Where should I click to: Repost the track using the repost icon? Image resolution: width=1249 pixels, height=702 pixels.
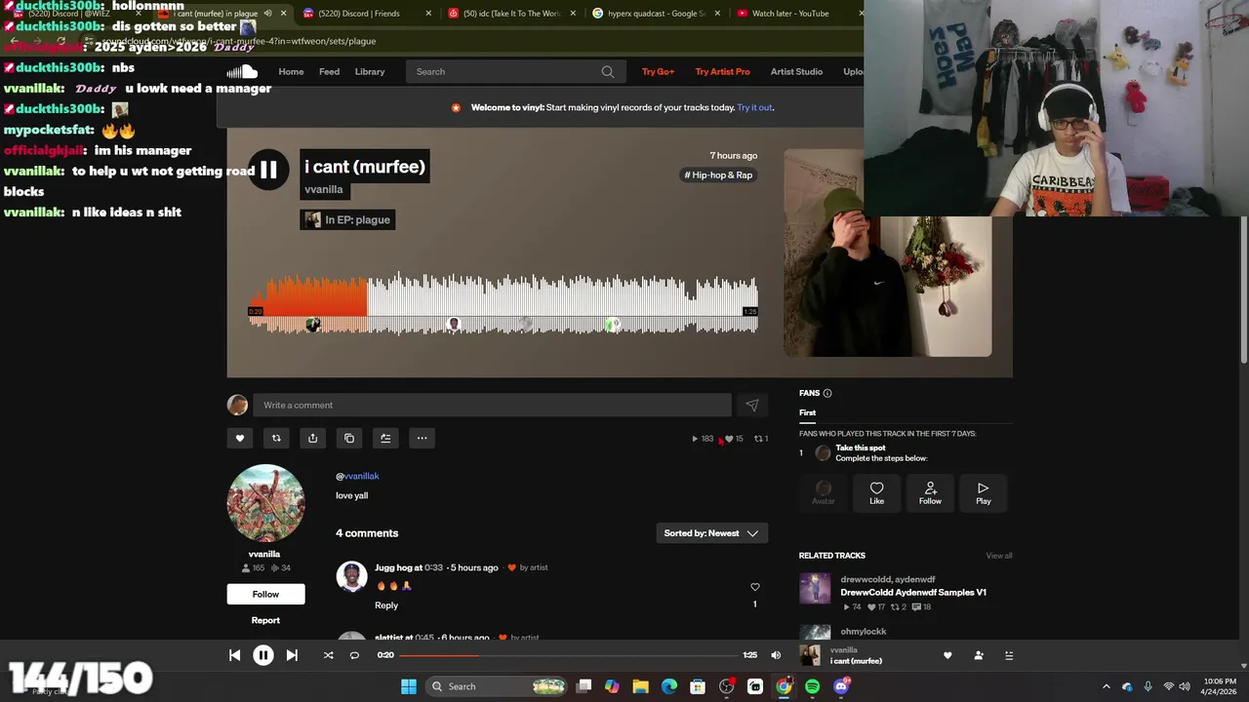click(276, 438)
